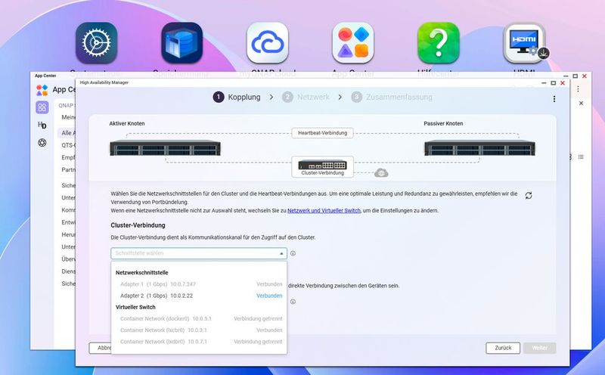Open the System Settings desktop icon
605x375 pixels.
[x=97, y=43]
